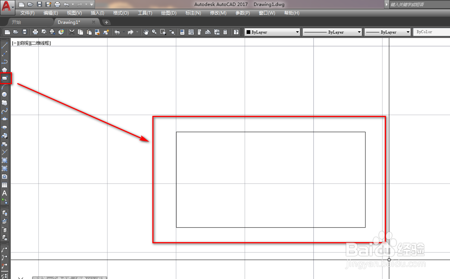Select the Polyline tool
Viewport: 450px width, 279px height.
tap(4, 62)
